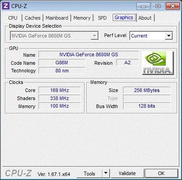Click the Technology value 80 nm

(62, 71)
